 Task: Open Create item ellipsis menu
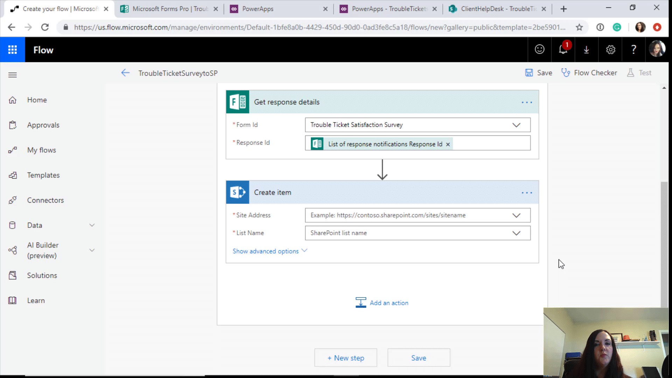[x=527, y=192]
